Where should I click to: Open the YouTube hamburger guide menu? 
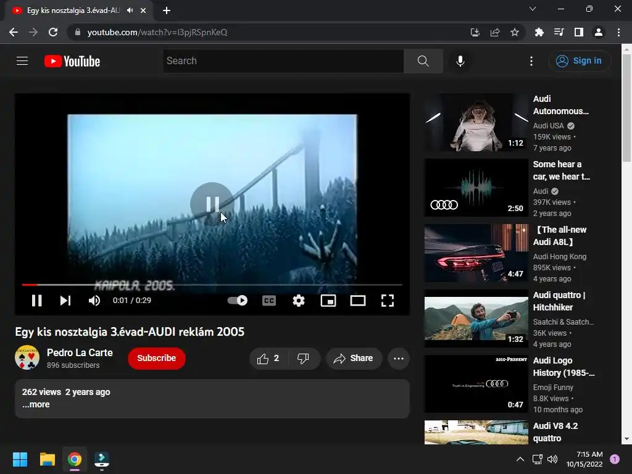22,61
